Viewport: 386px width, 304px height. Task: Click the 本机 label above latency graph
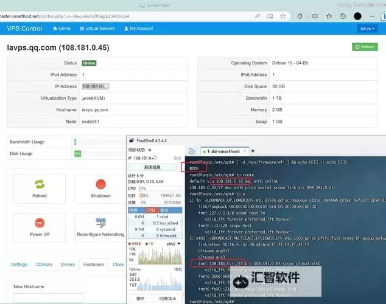[178, 269]
